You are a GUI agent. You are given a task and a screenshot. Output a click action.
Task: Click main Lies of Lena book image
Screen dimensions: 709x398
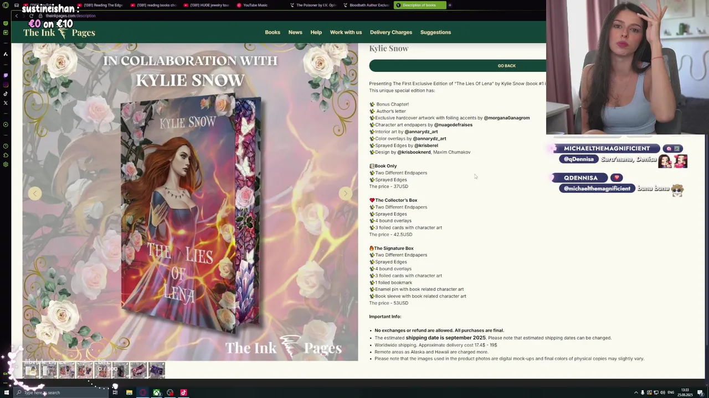click(191, 202)
